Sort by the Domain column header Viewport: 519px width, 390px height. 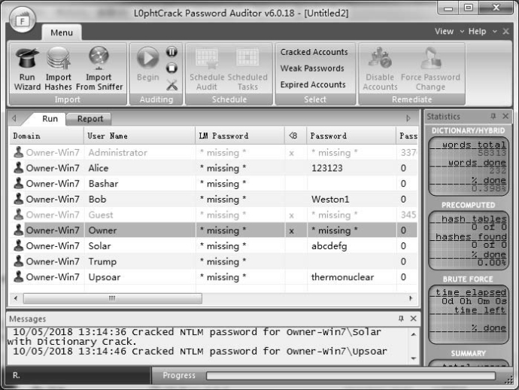(x=47, y=136)
